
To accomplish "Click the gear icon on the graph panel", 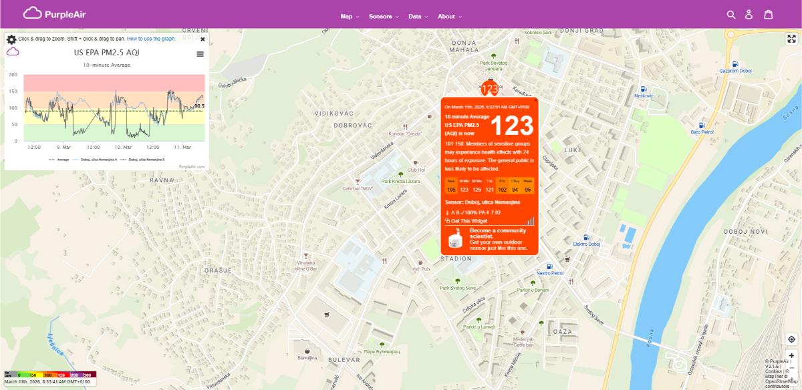I will pyautogui.click(x=12, y=38).
